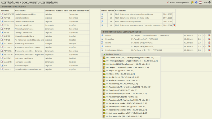Click plus on the Iepirkuma pasūtījums row

pos(206,50)
